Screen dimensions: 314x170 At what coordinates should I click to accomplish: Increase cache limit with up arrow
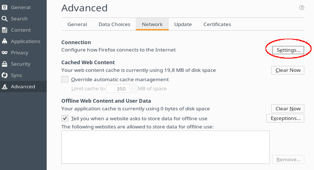pos(133,87)
